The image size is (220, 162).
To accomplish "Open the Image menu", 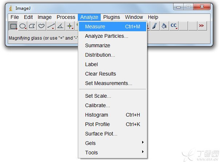I will click(x=45, y=17).
